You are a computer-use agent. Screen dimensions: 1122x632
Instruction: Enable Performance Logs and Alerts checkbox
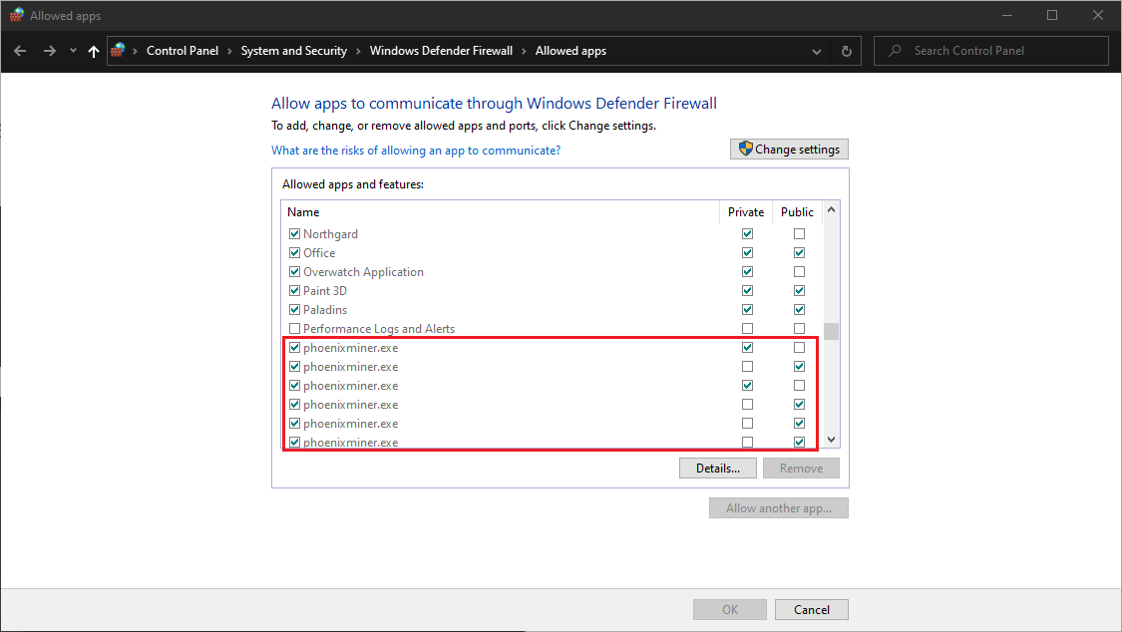[295, 329]
